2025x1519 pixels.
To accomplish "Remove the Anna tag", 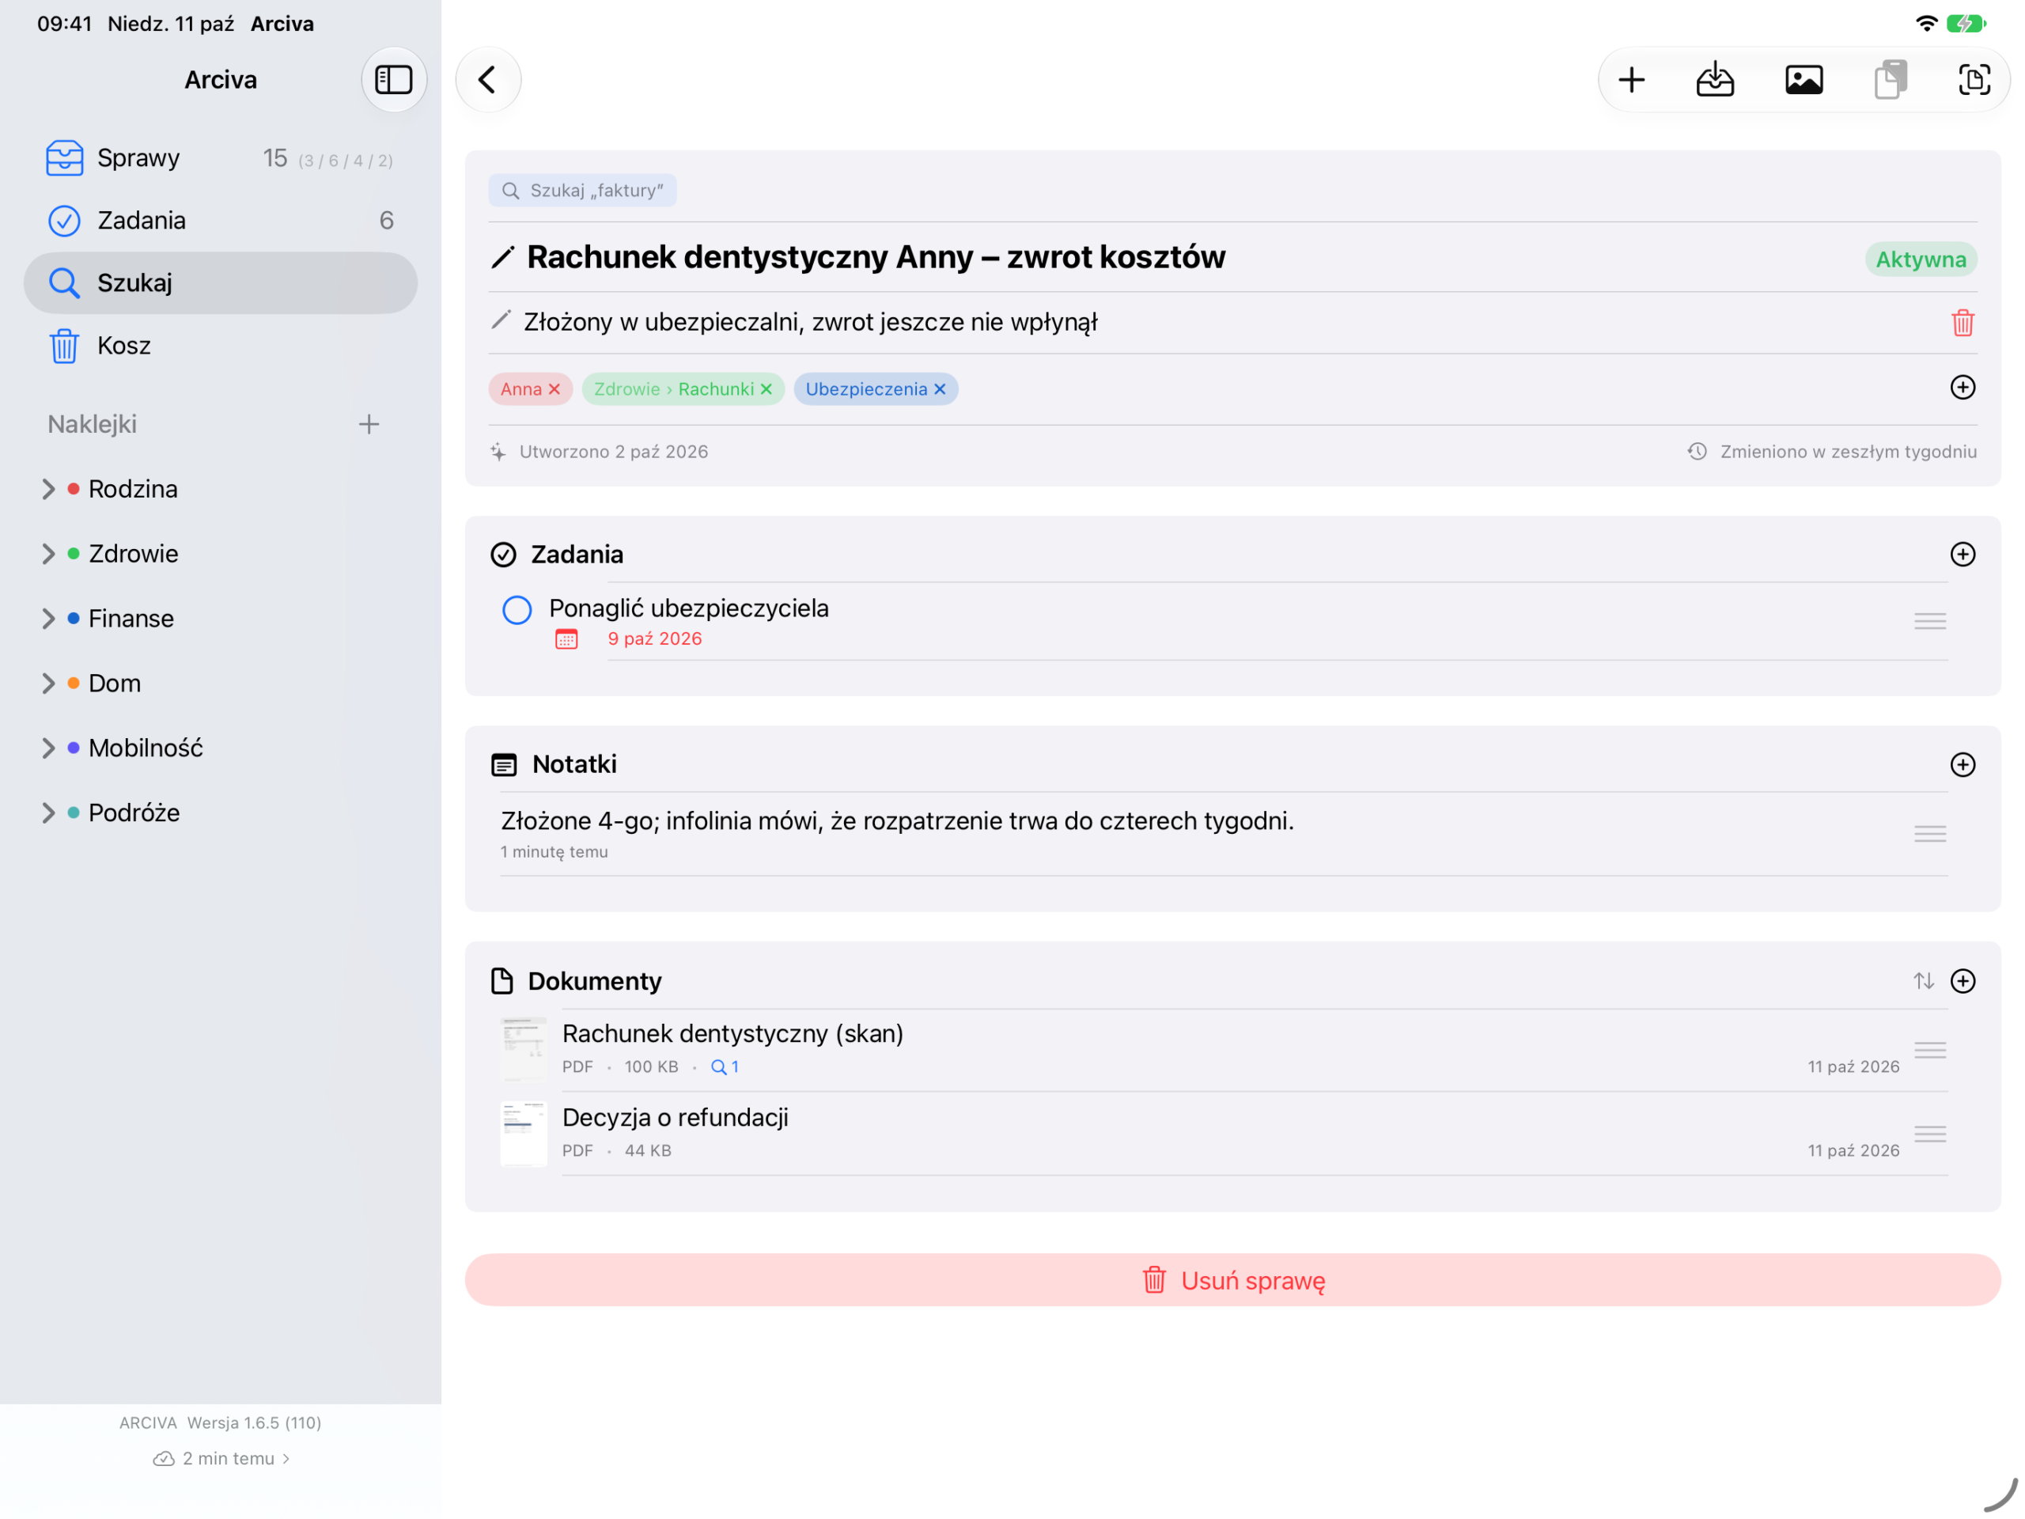I will (554, 389).
